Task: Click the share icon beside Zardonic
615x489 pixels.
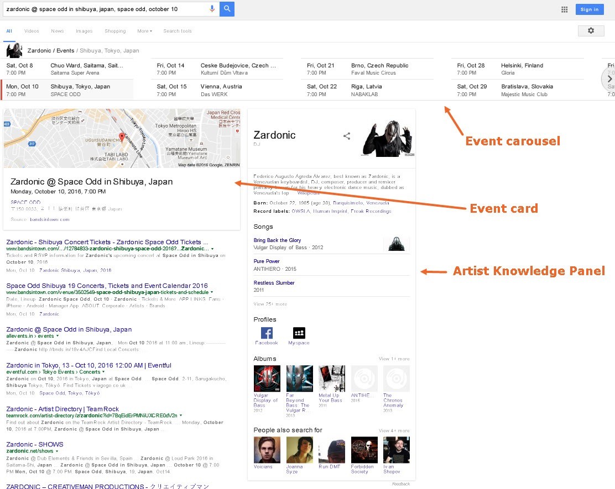Action: (x=347, y=136)
